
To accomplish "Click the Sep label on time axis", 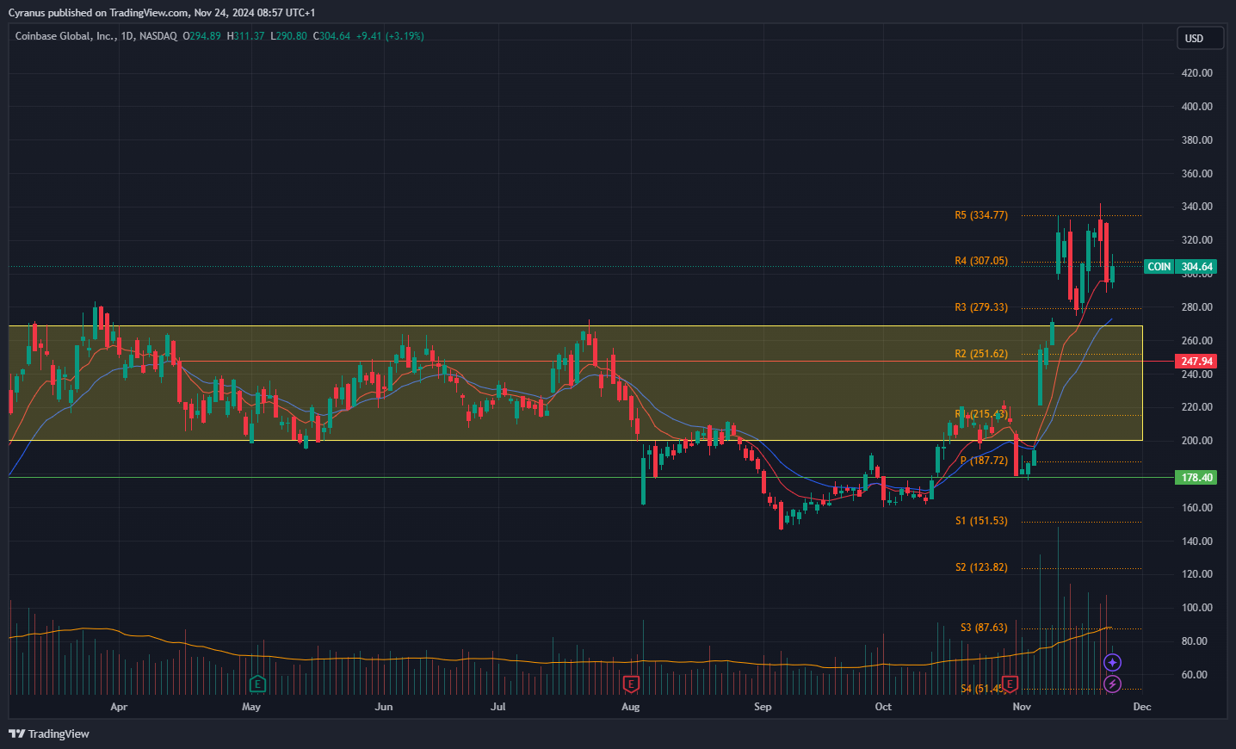I will tap(763, 707).
